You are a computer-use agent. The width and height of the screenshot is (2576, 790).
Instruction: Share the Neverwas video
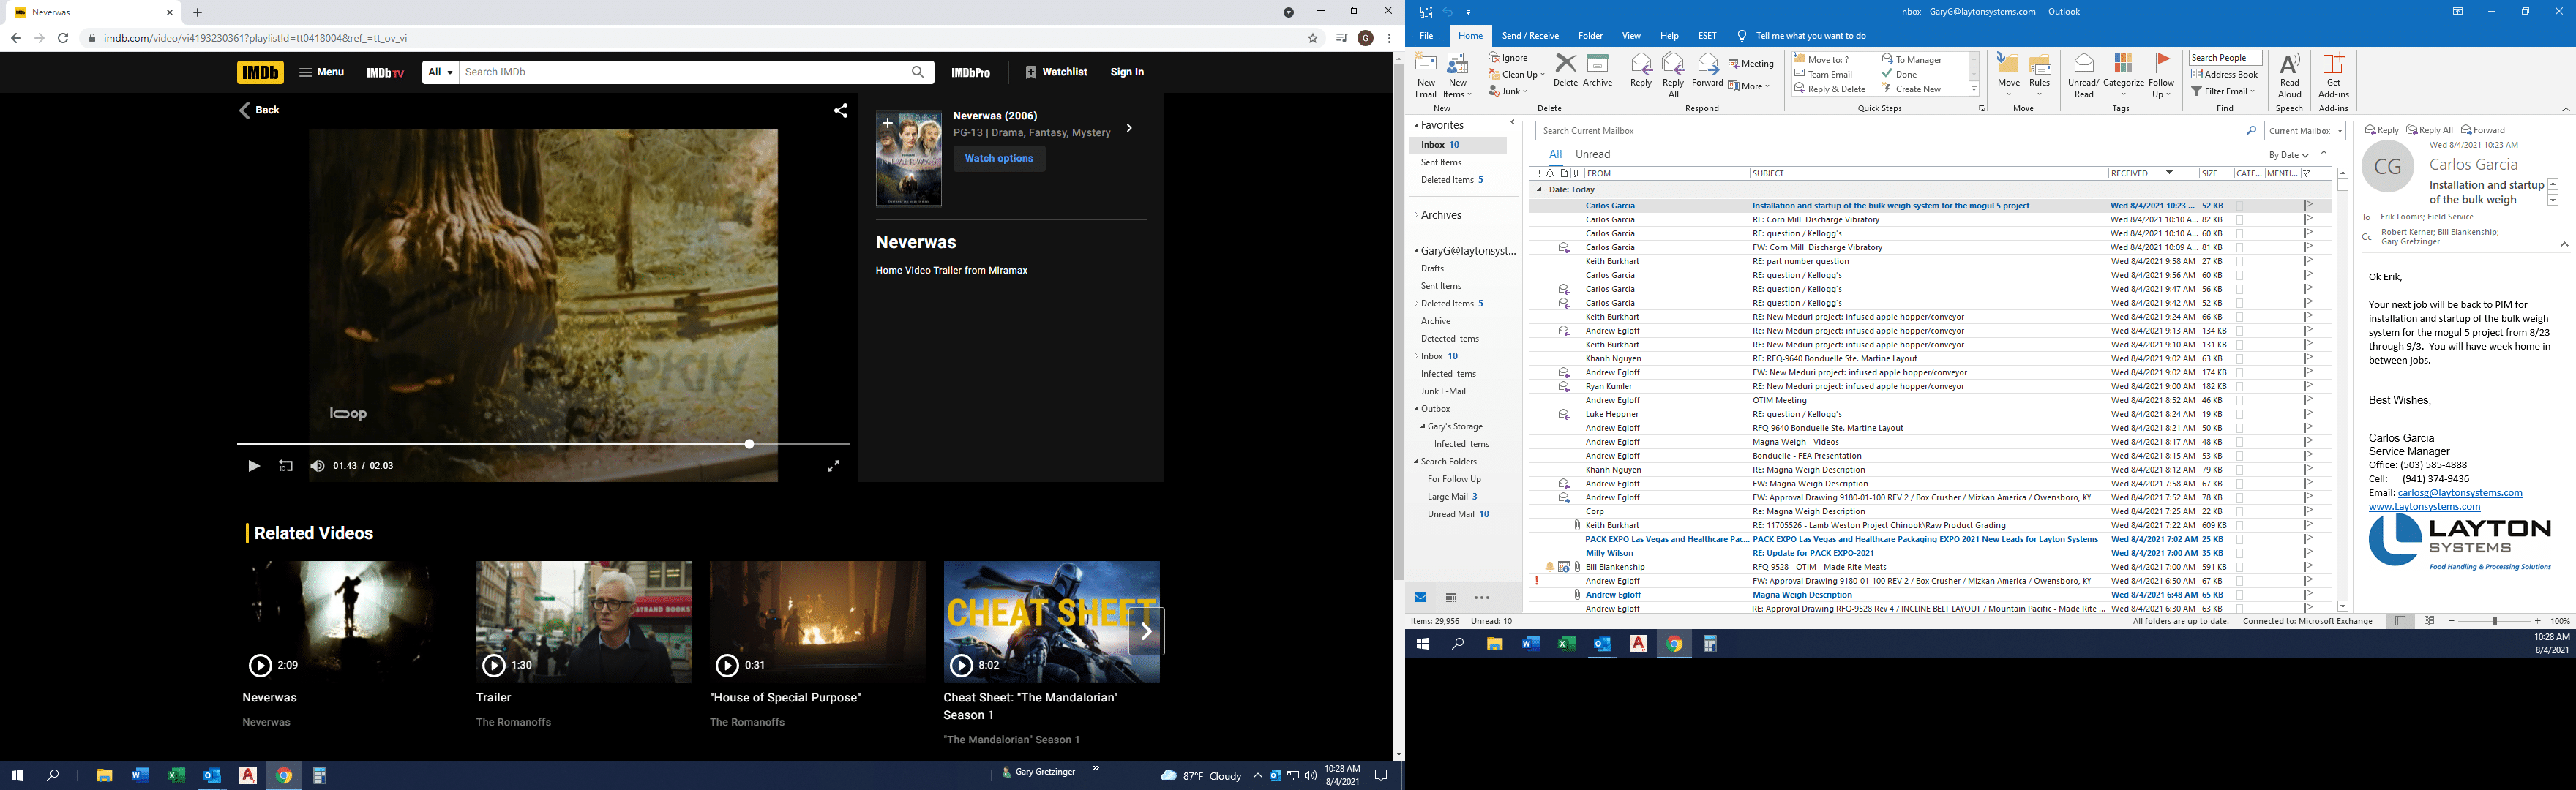pyautogui.click(x=841, y=111)
